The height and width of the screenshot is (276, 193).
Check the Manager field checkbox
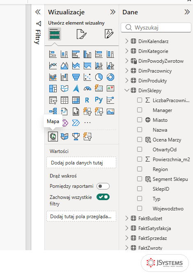tap(140, 110)
